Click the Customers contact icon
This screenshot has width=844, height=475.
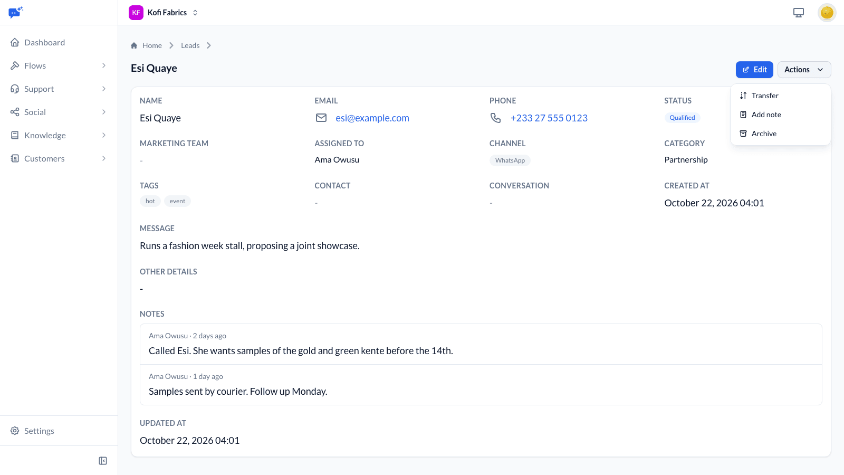(x=15, y=158)
